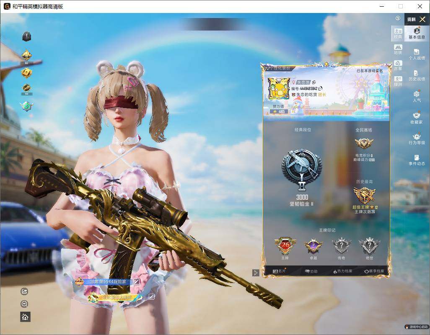Image resolution: width=430 pixels, height=335 pixels.
Task: Click the 赞力值 likes counter 4165
Action: pos(279,111)
